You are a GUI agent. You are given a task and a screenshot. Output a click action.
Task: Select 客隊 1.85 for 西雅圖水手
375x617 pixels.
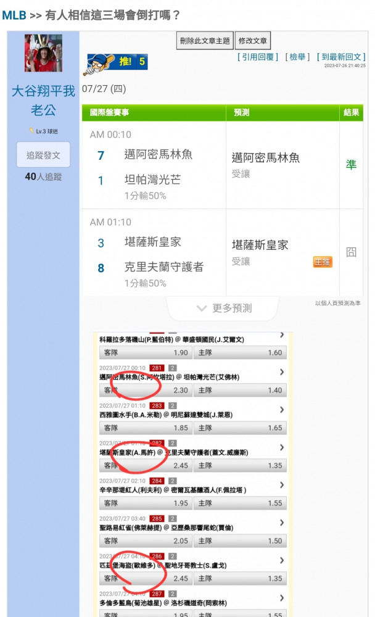coord(145,428)
